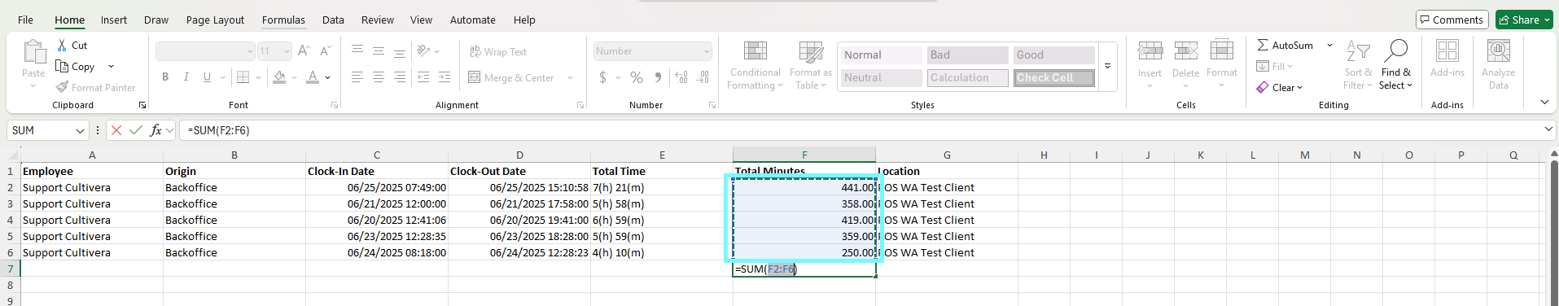Click the AutoSum sigma button
The height and width of the screenshot is (306, 1559).
pyautogui.click(x=1285, y=46)
